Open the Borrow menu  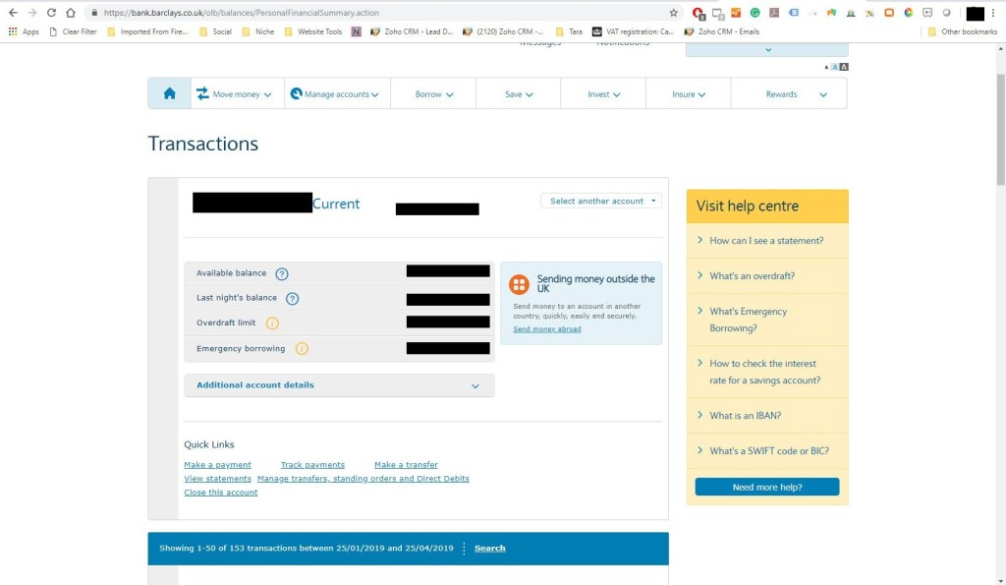[433, 93]
